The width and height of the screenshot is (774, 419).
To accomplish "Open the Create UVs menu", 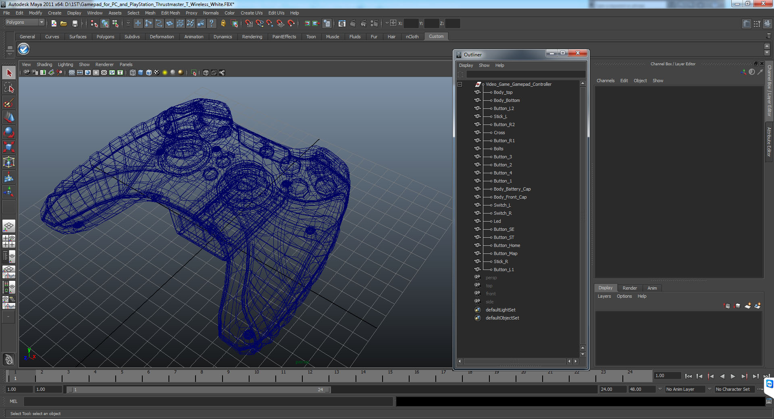I will (x=252, y=13).
